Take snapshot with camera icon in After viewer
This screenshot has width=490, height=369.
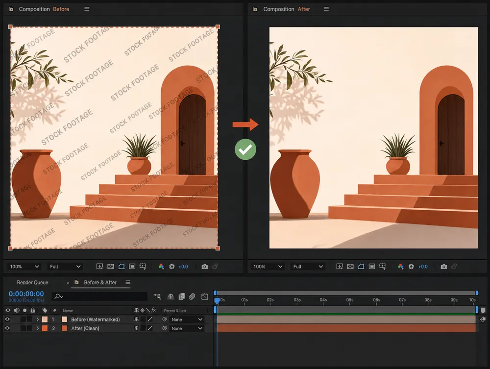pos(444,267)
